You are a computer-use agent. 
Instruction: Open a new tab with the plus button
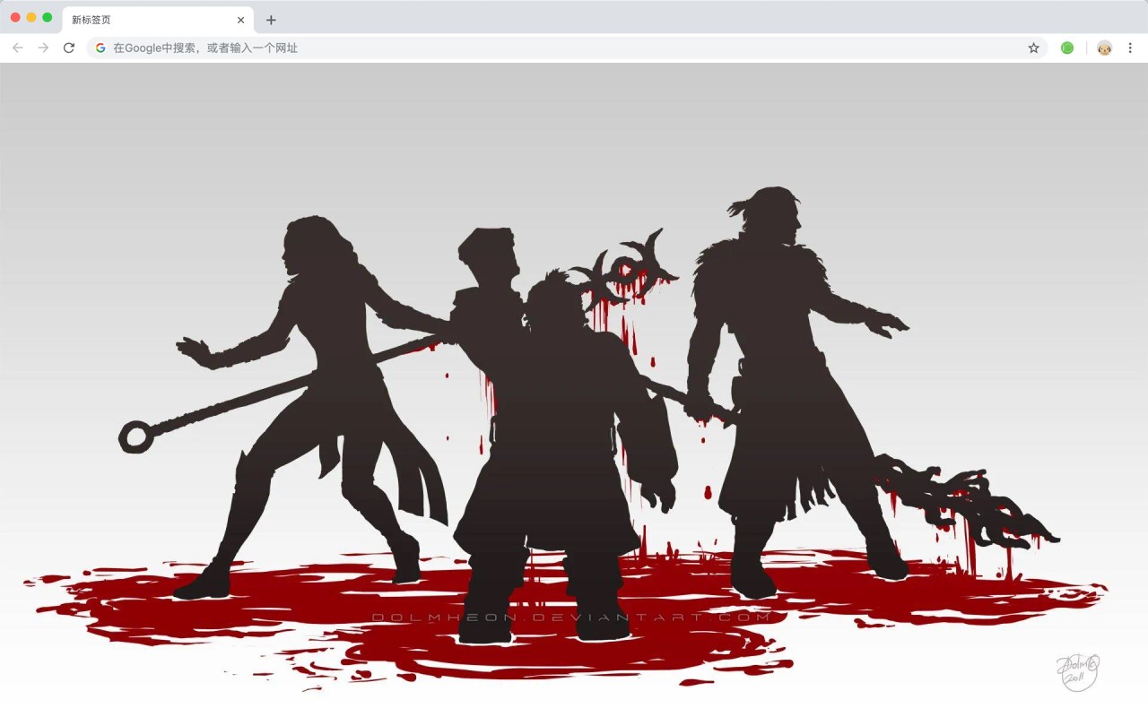pyautogui.click(x=271, y=20)
